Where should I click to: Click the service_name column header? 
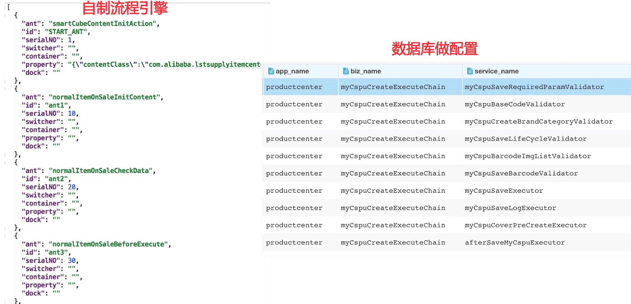(x=496, y=71)
